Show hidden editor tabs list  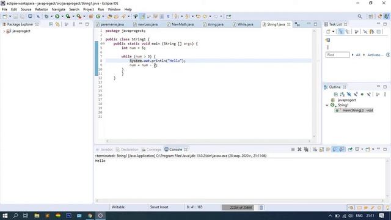tap(298, 24)
